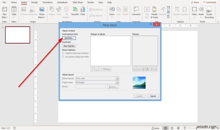The width and height of the screenshot is (220, 130).
Task: Select slide 1 thumbnail
Action: pos(18,35)
